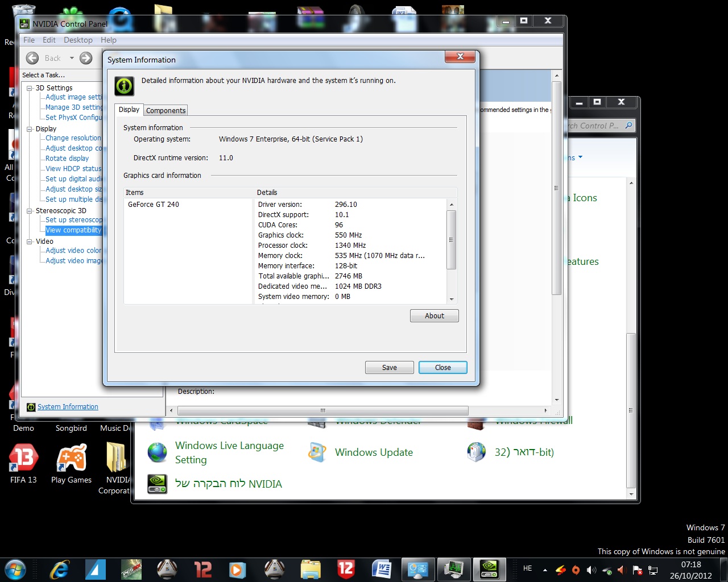728x582 pixels.
Task: Open Internet Explorer from the taskbar
Action: click(x=59, y=569)
